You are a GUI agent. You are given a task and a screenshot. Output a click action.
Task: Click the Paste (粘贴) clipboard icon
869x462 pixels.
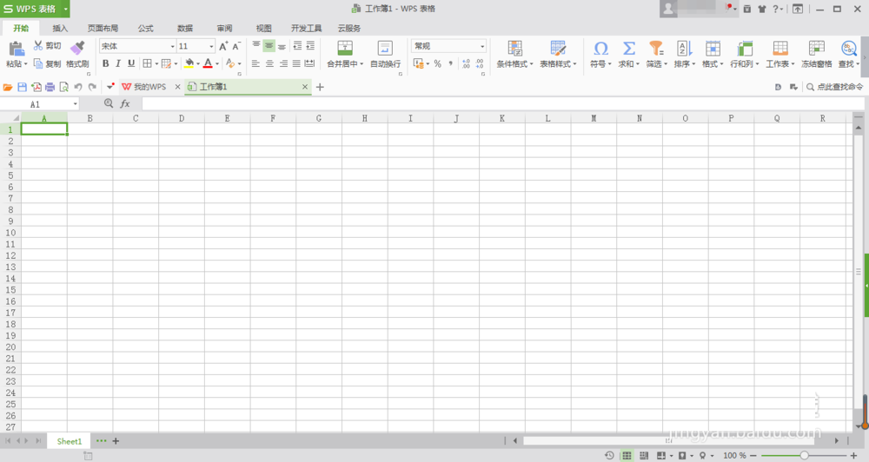coord(17,49)
